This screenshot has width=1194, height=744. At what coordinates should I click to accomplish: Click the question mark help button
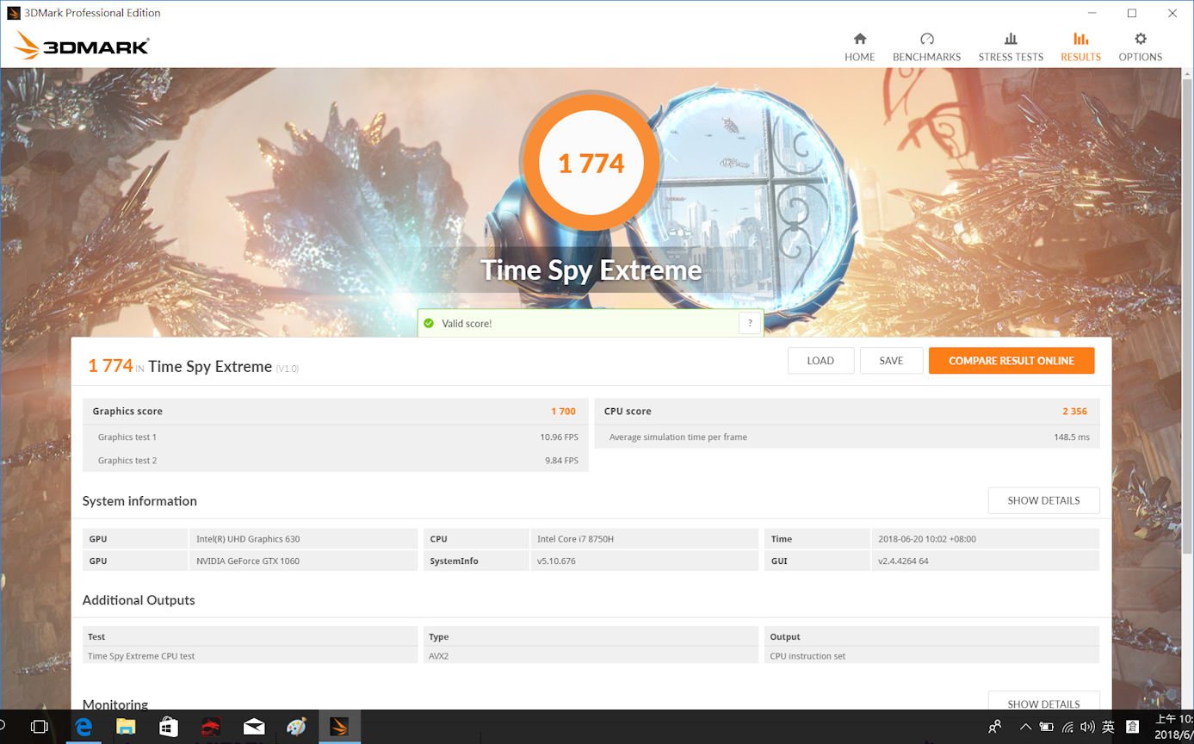pos(750,323)
